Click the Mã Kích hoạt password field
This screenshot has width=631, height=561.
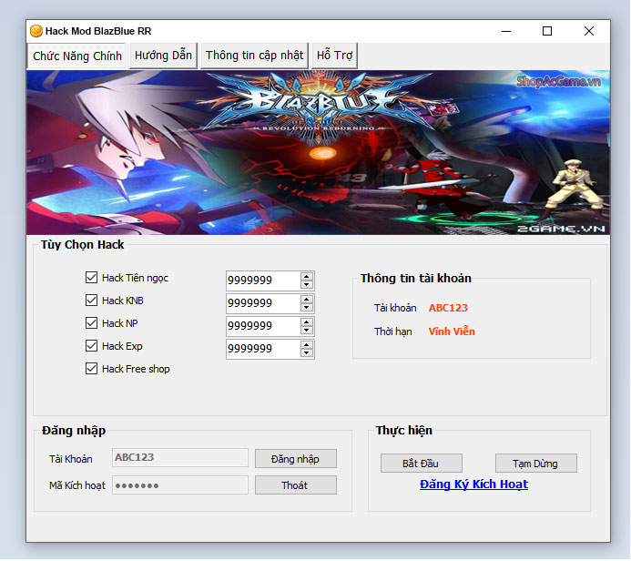(180, 485)
